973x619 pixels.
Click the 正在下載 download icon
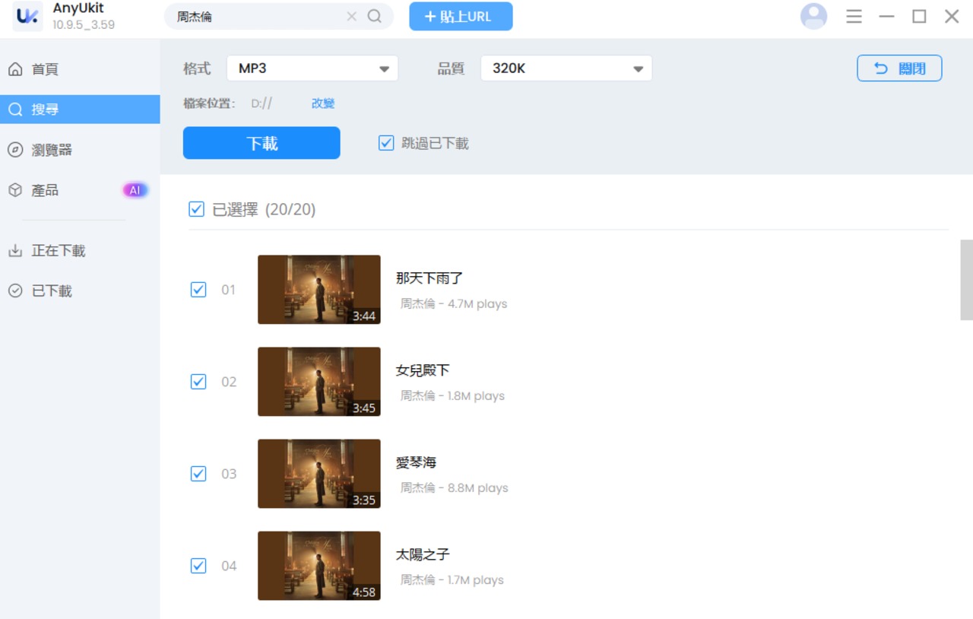tap(15, 251)
